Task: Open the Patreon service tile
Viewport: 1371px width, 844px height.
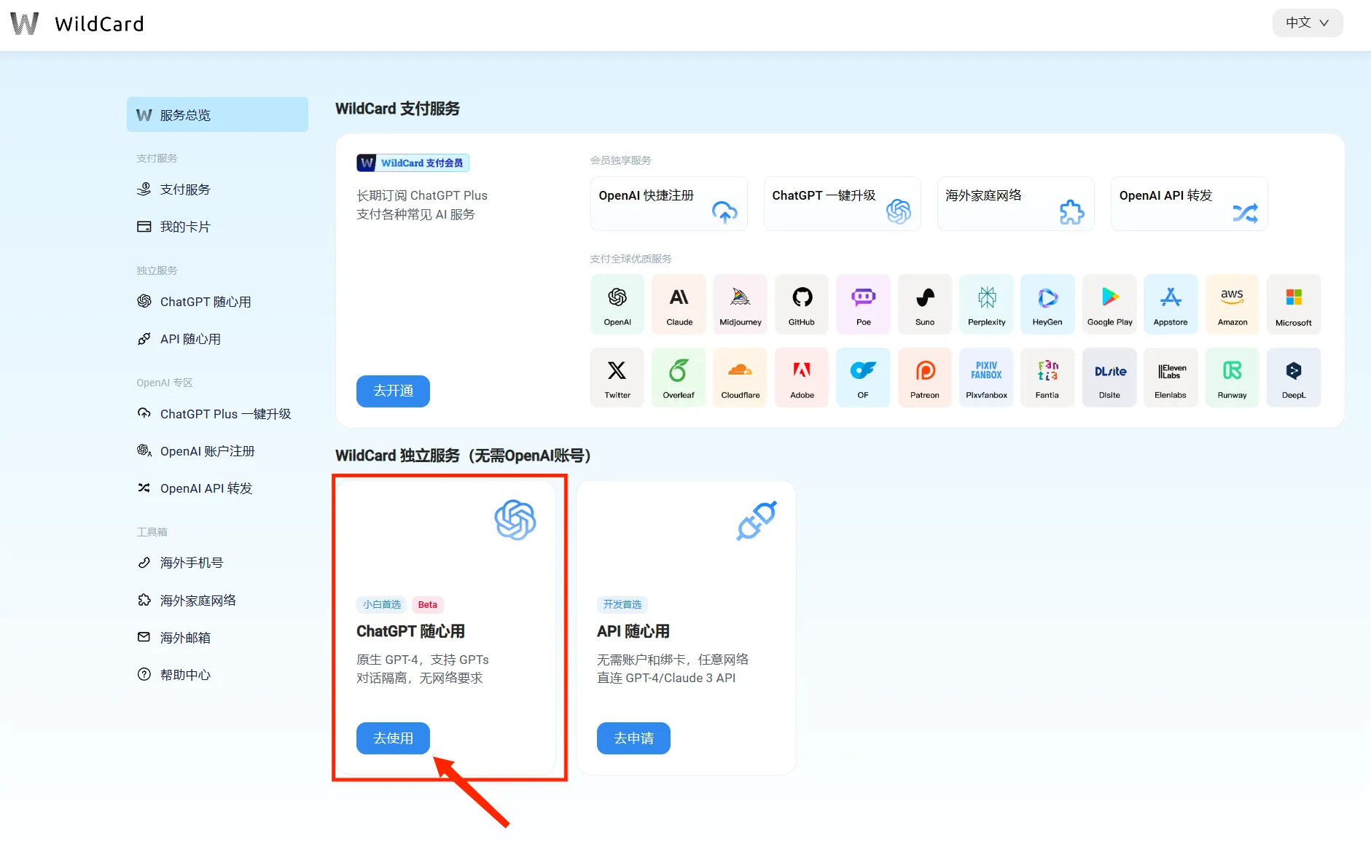Action: [925, 377]
